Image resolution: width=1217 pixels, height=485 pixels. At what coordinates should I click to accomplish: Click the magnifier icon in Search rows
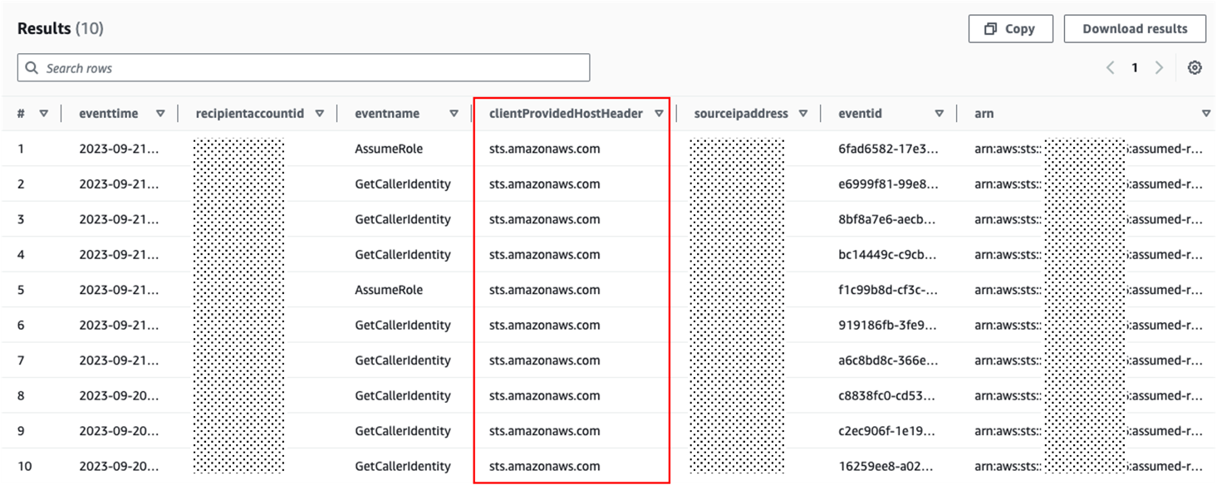pos(32,67)
